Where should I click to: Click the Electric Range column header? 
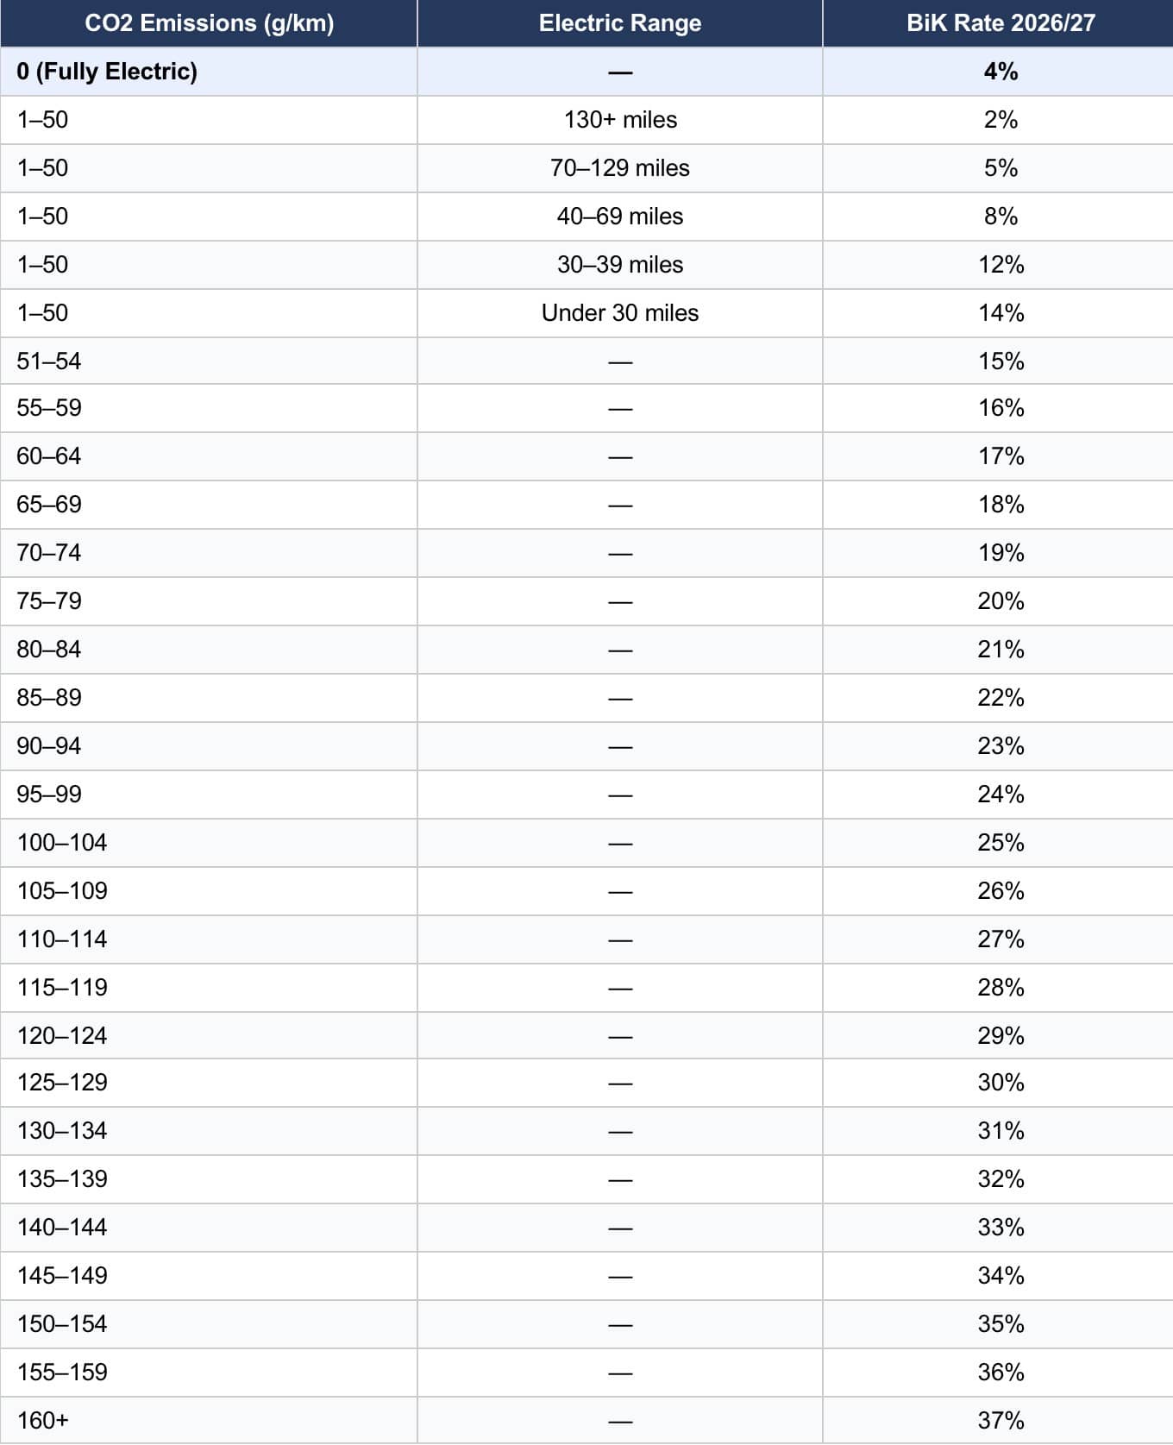(619, 23)
